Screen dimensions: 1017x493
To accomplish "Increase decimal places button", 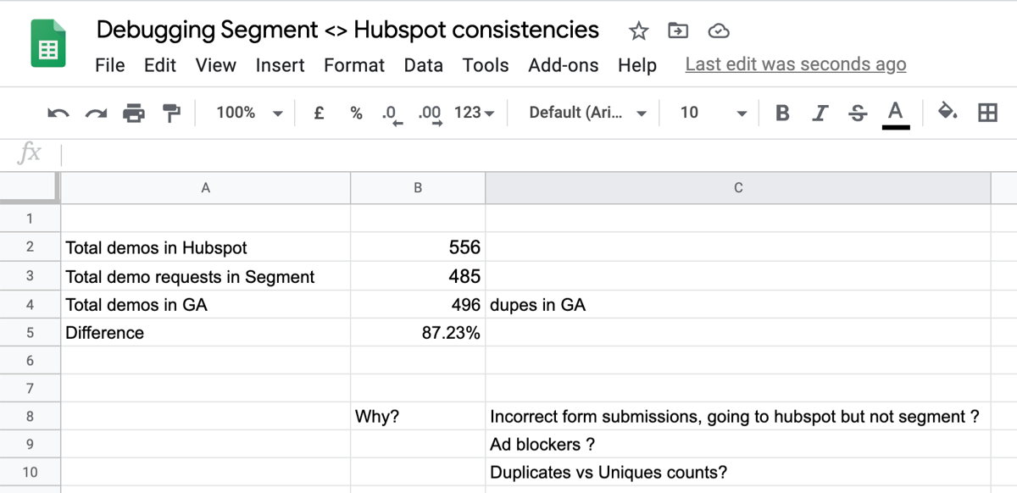I will pyautogui.click(x=431, y=114).
